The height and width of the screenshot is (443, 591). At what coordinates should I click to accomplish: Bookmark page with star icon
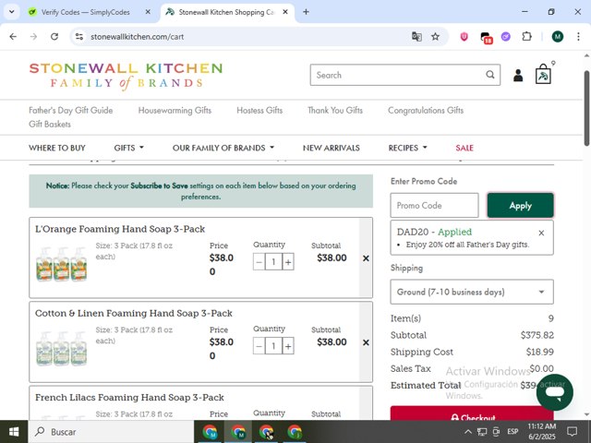(x=435, y=37)
